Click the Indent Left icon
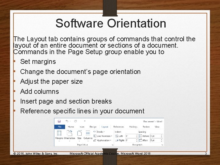The width and height of the screenshot is (220, 165). click(x=117, y=136)
